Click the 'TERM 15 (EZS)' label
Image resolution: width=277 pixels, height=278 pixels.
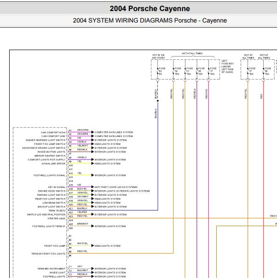click(57, 210)
